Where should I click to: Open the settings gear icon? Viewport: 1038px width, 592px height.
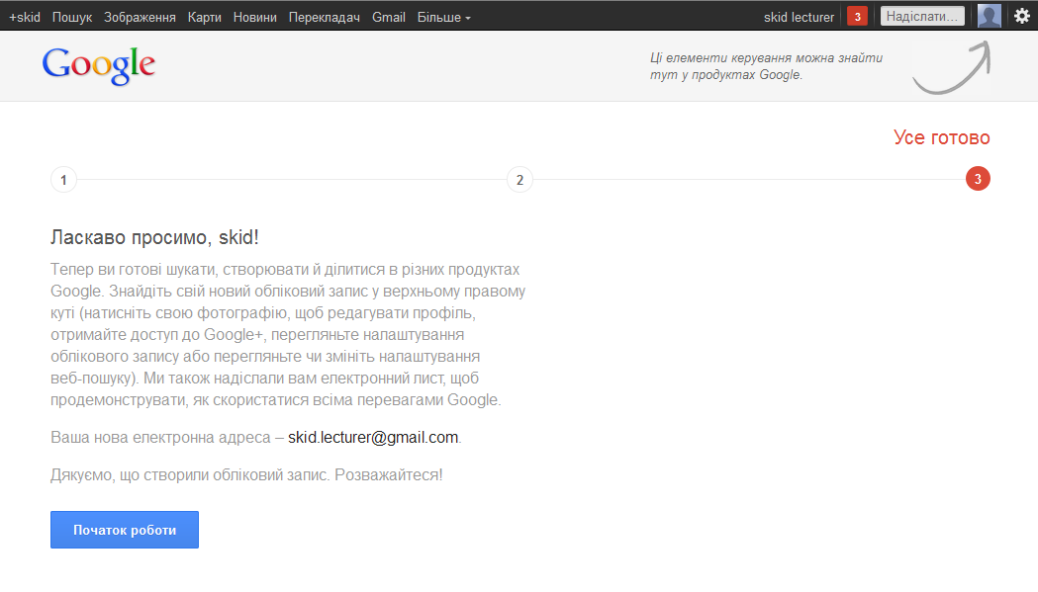[x=1022, y=17]
